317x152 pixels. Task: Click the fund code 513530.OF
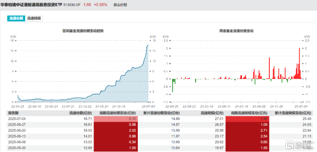coord(72,5)
